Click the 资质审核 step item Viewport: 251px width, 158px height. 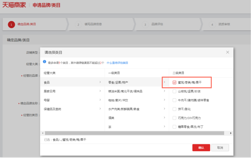(219, 24)
